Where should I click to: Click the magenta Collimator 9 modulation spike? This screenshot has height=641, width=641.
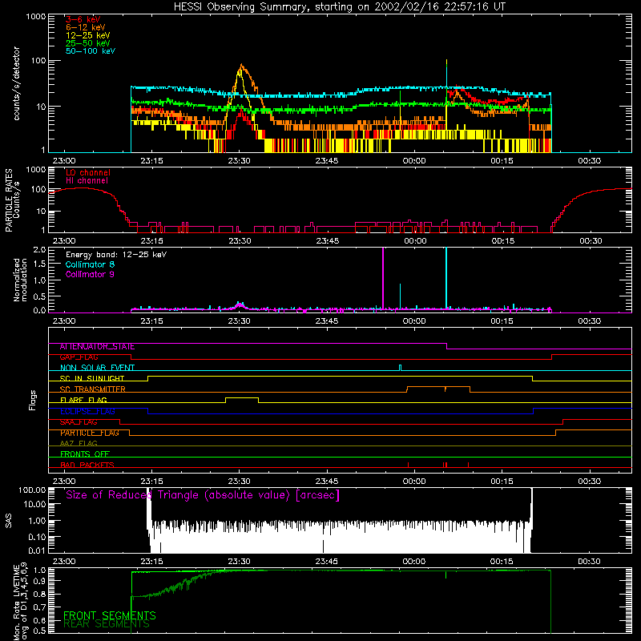pyautogui.click(x=383, y=278)
